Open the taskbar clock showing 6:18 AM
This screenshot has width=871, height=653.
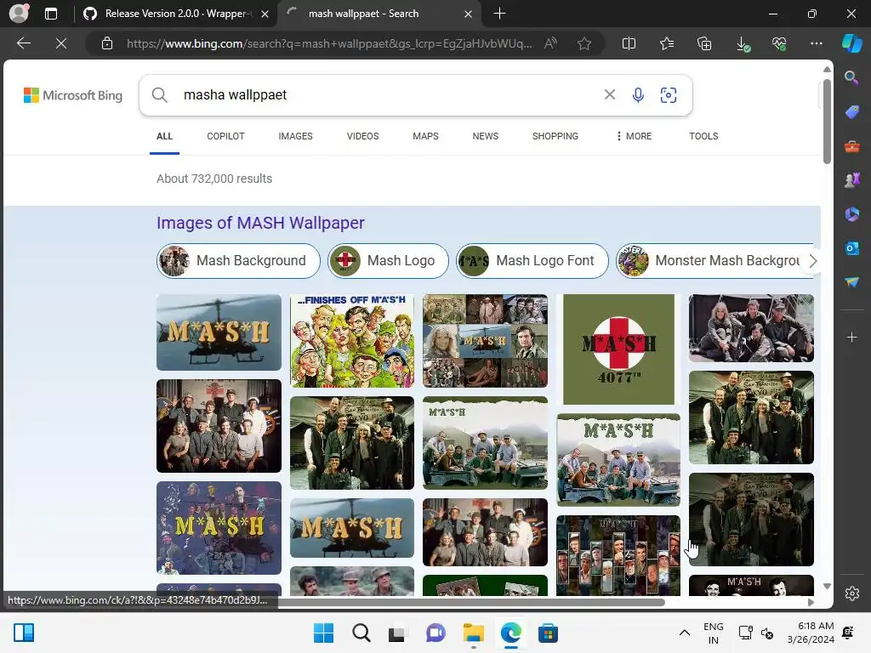click(x=811, y=633)
